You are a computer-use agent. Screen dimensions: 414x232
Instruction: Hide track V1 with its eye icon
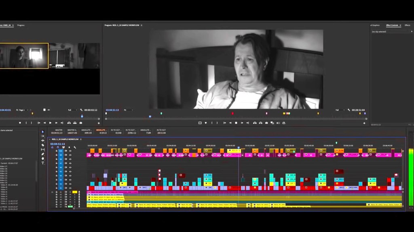pos(70,188)
